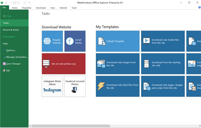
Task: Minimize the Offline Explorer window
Action: (181, 3)
